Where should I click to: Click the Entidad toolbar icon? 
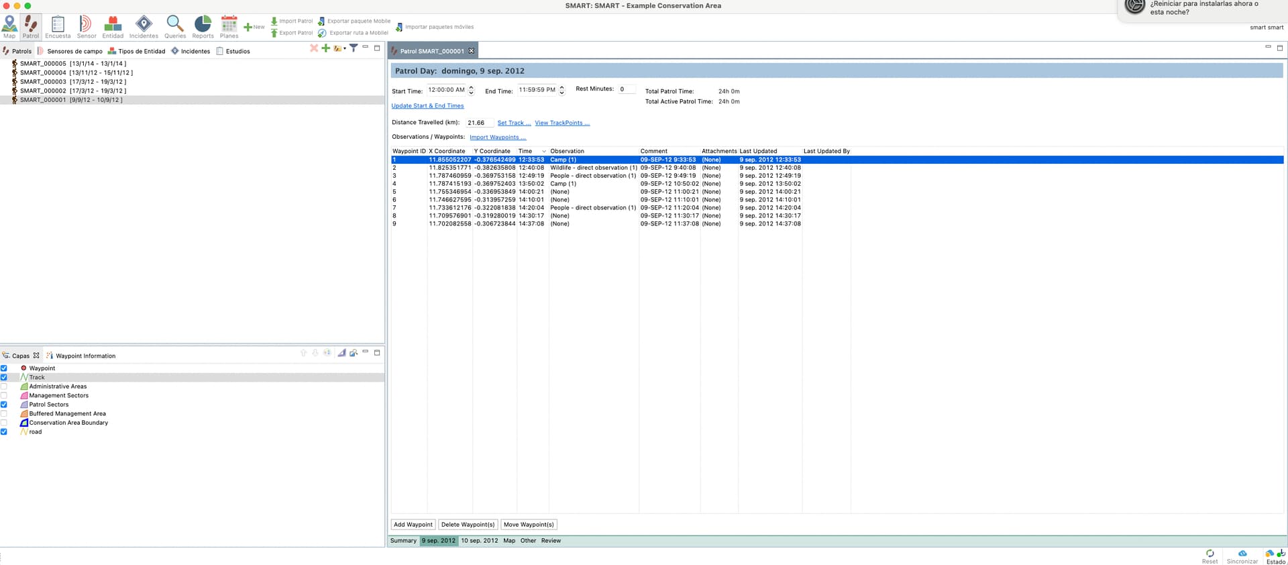point(113,25)
